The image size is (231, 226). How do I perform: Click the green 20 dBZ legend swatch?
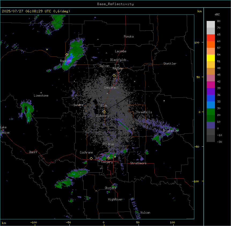pyautogui.click(x=211, y=112)
